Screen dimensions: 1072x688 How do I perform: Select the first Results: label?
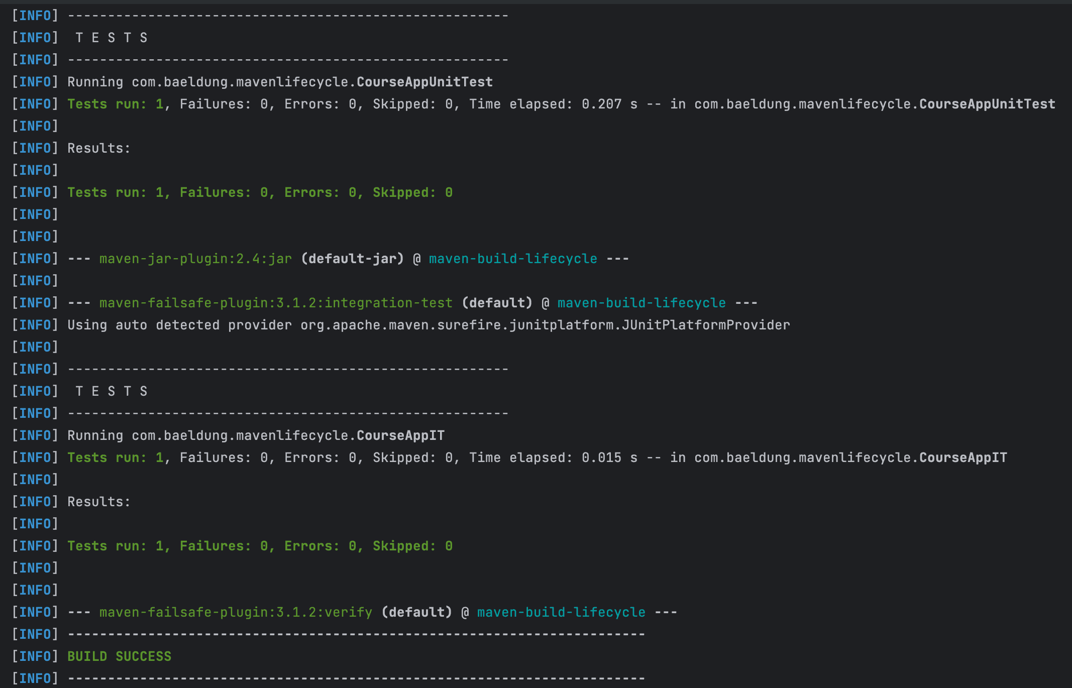[97, 148]
